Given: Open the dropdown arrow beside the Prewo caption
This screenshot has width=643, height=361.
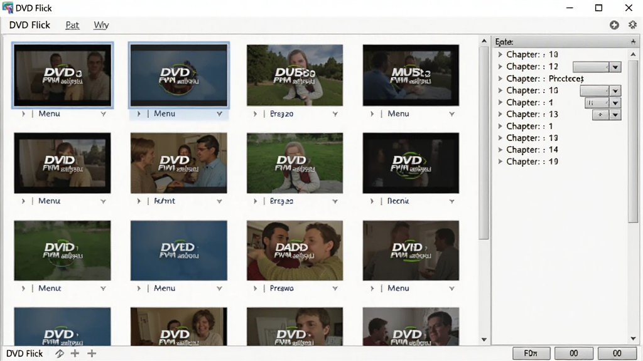Looking at the screenshot, I should (335, 288).
